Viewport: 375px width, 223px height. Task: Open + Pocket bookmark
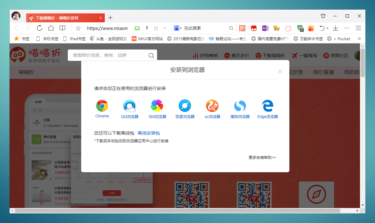[339, 39]
